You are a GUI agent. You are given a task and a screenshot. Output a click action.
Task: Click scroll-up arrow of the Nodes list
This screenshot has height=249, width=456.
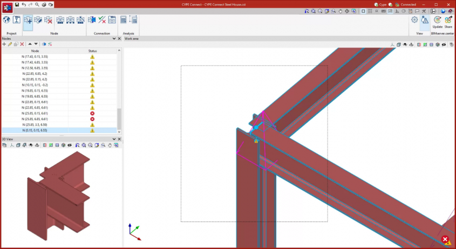click(119, 51)
